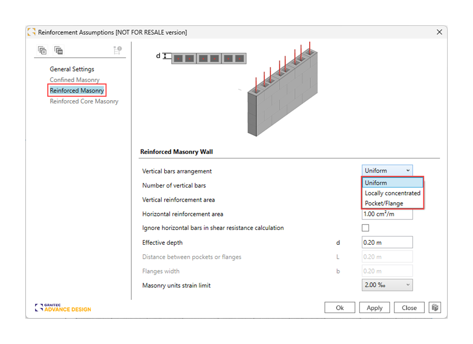The height and width of the screenshot is (344, 473).
Task: Click the library book icon beside Close
Action: point(434,308)
